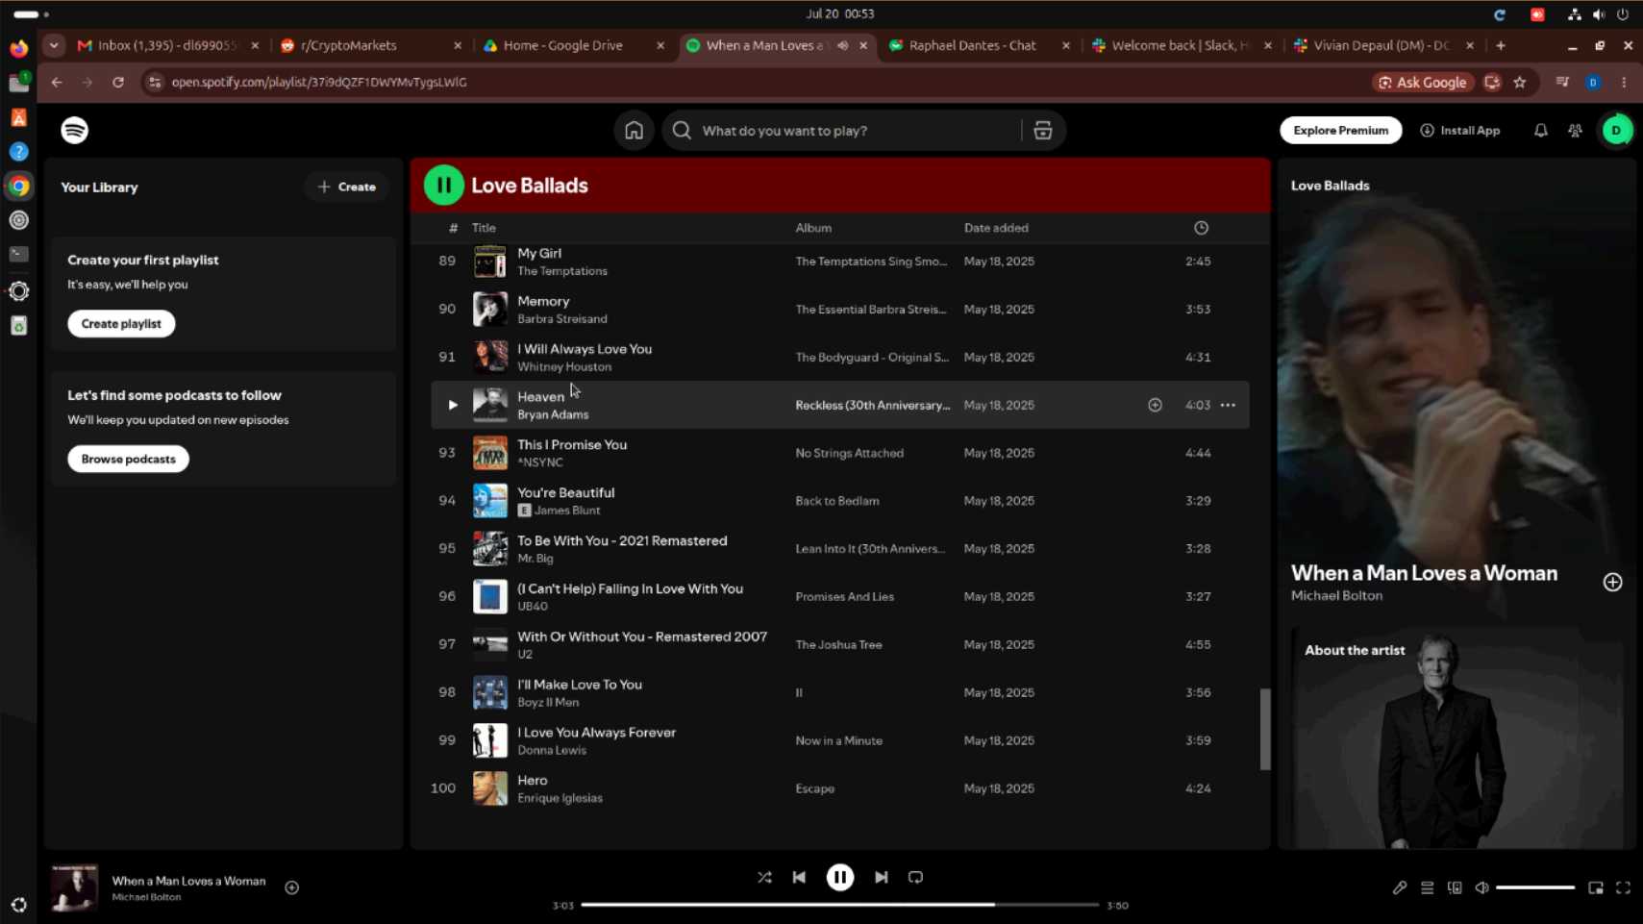Open the Create menu in Your Library
1643x924 pixels.
click(x=347, y=187)
